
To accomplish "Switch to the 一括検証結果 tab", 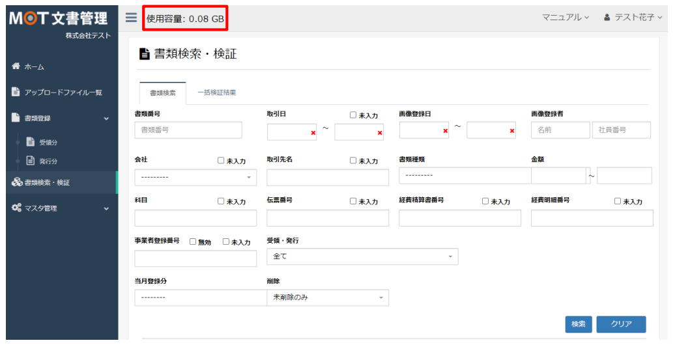I will tap(216, 92).
